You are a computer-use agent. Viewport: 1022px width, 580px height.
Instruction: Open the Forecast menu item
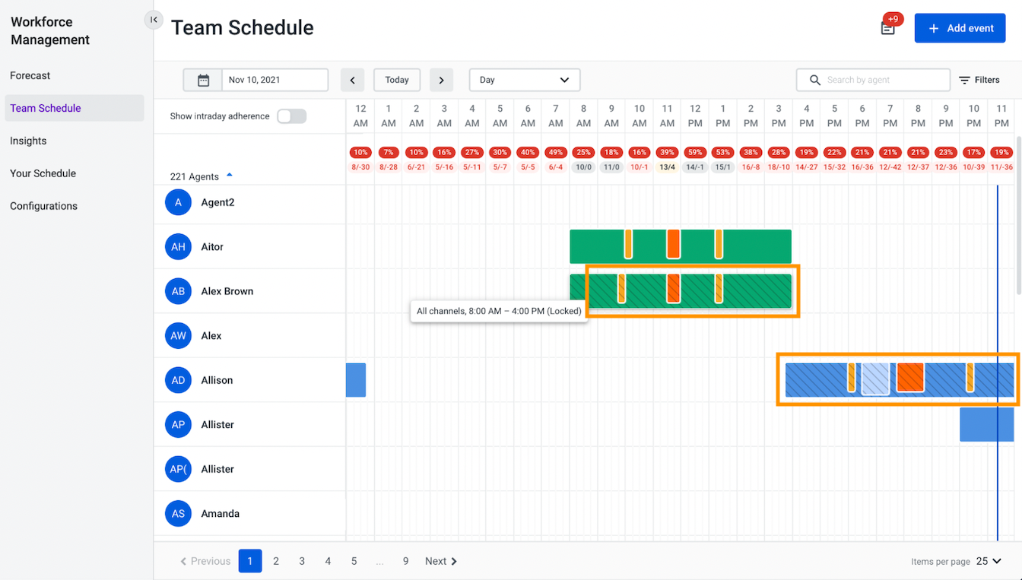(30, 75)
